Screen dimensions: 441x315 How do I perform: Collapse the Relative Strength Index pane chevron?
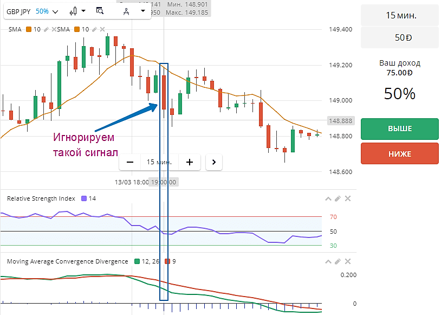point(328,198)
